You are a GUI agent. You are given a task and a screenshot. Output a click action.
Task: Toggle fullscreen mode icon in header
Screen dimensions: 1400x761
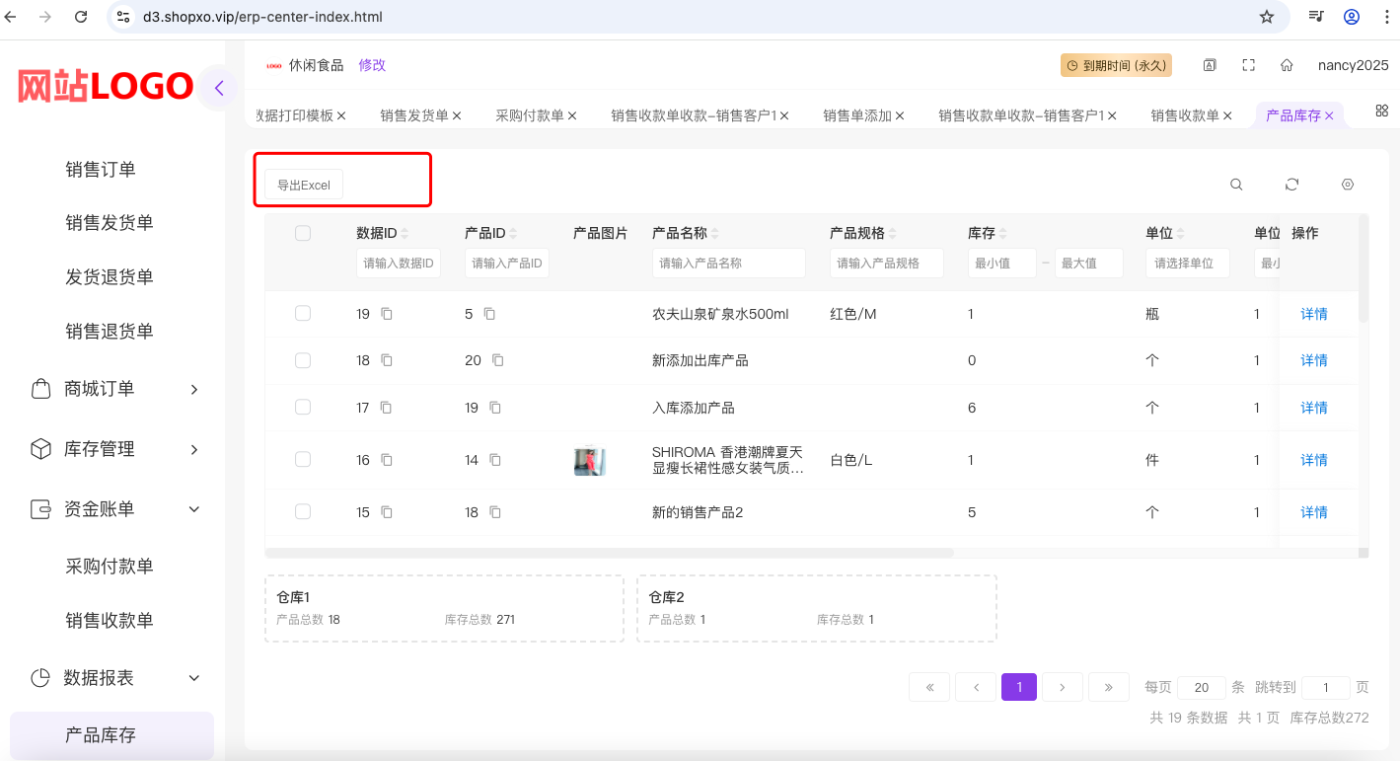tap(1248, 65)
